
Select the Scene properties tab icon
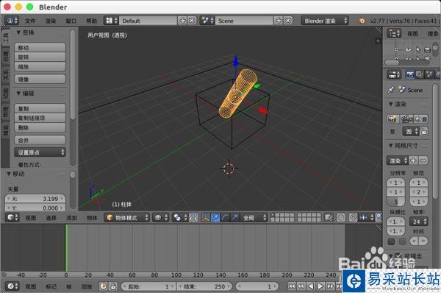click(x=429, y=74)
